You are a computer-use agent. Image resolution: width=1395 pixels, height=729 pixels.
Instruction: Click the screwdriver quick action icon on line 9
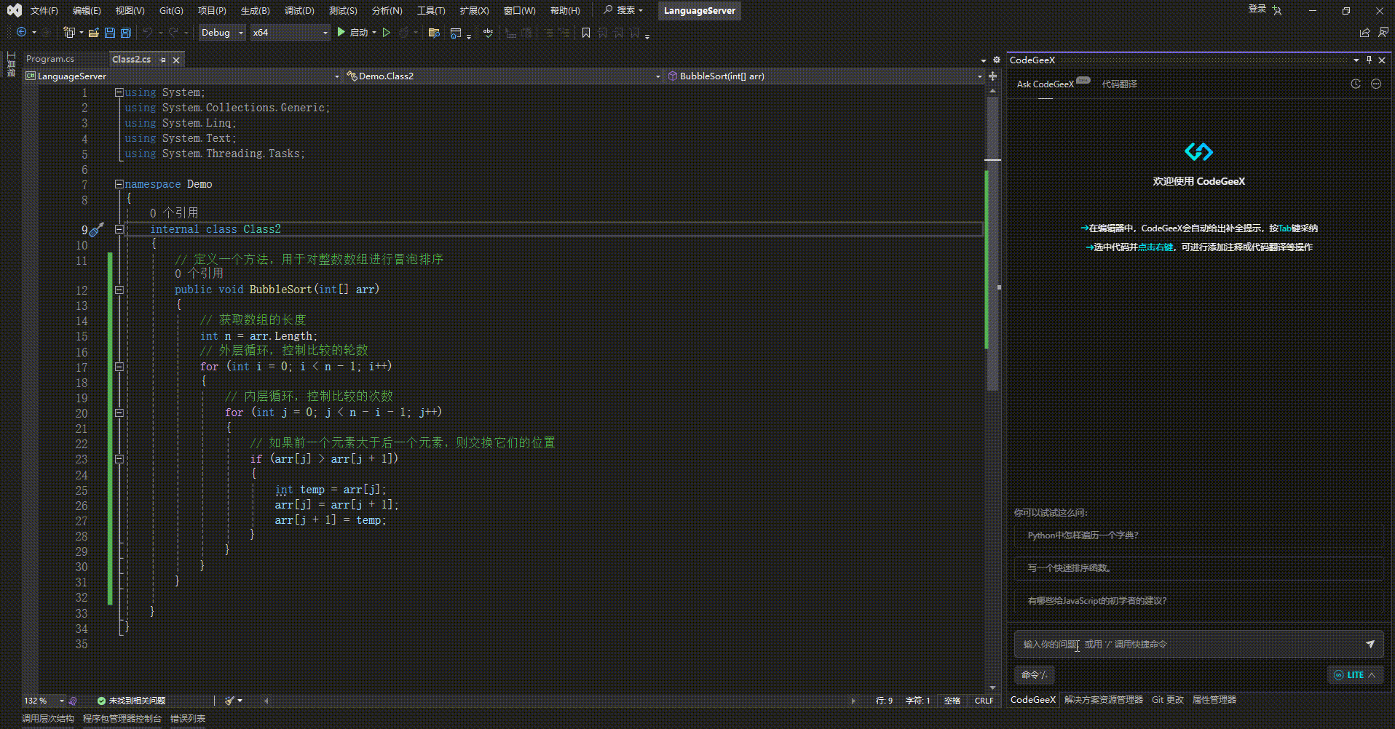point(97,229)
